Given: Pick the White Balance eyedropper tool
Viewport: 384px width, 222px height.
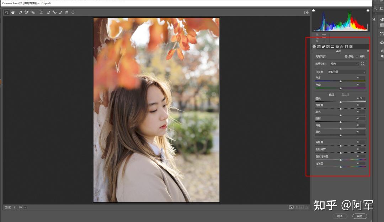Looking at the screenshot, I should pos(21,12).
